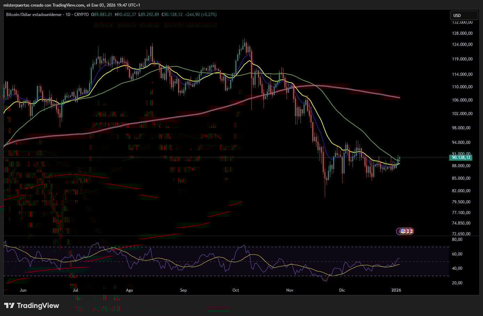Click the change value +244,90 (+0,27%)

[x=201, y=15]
